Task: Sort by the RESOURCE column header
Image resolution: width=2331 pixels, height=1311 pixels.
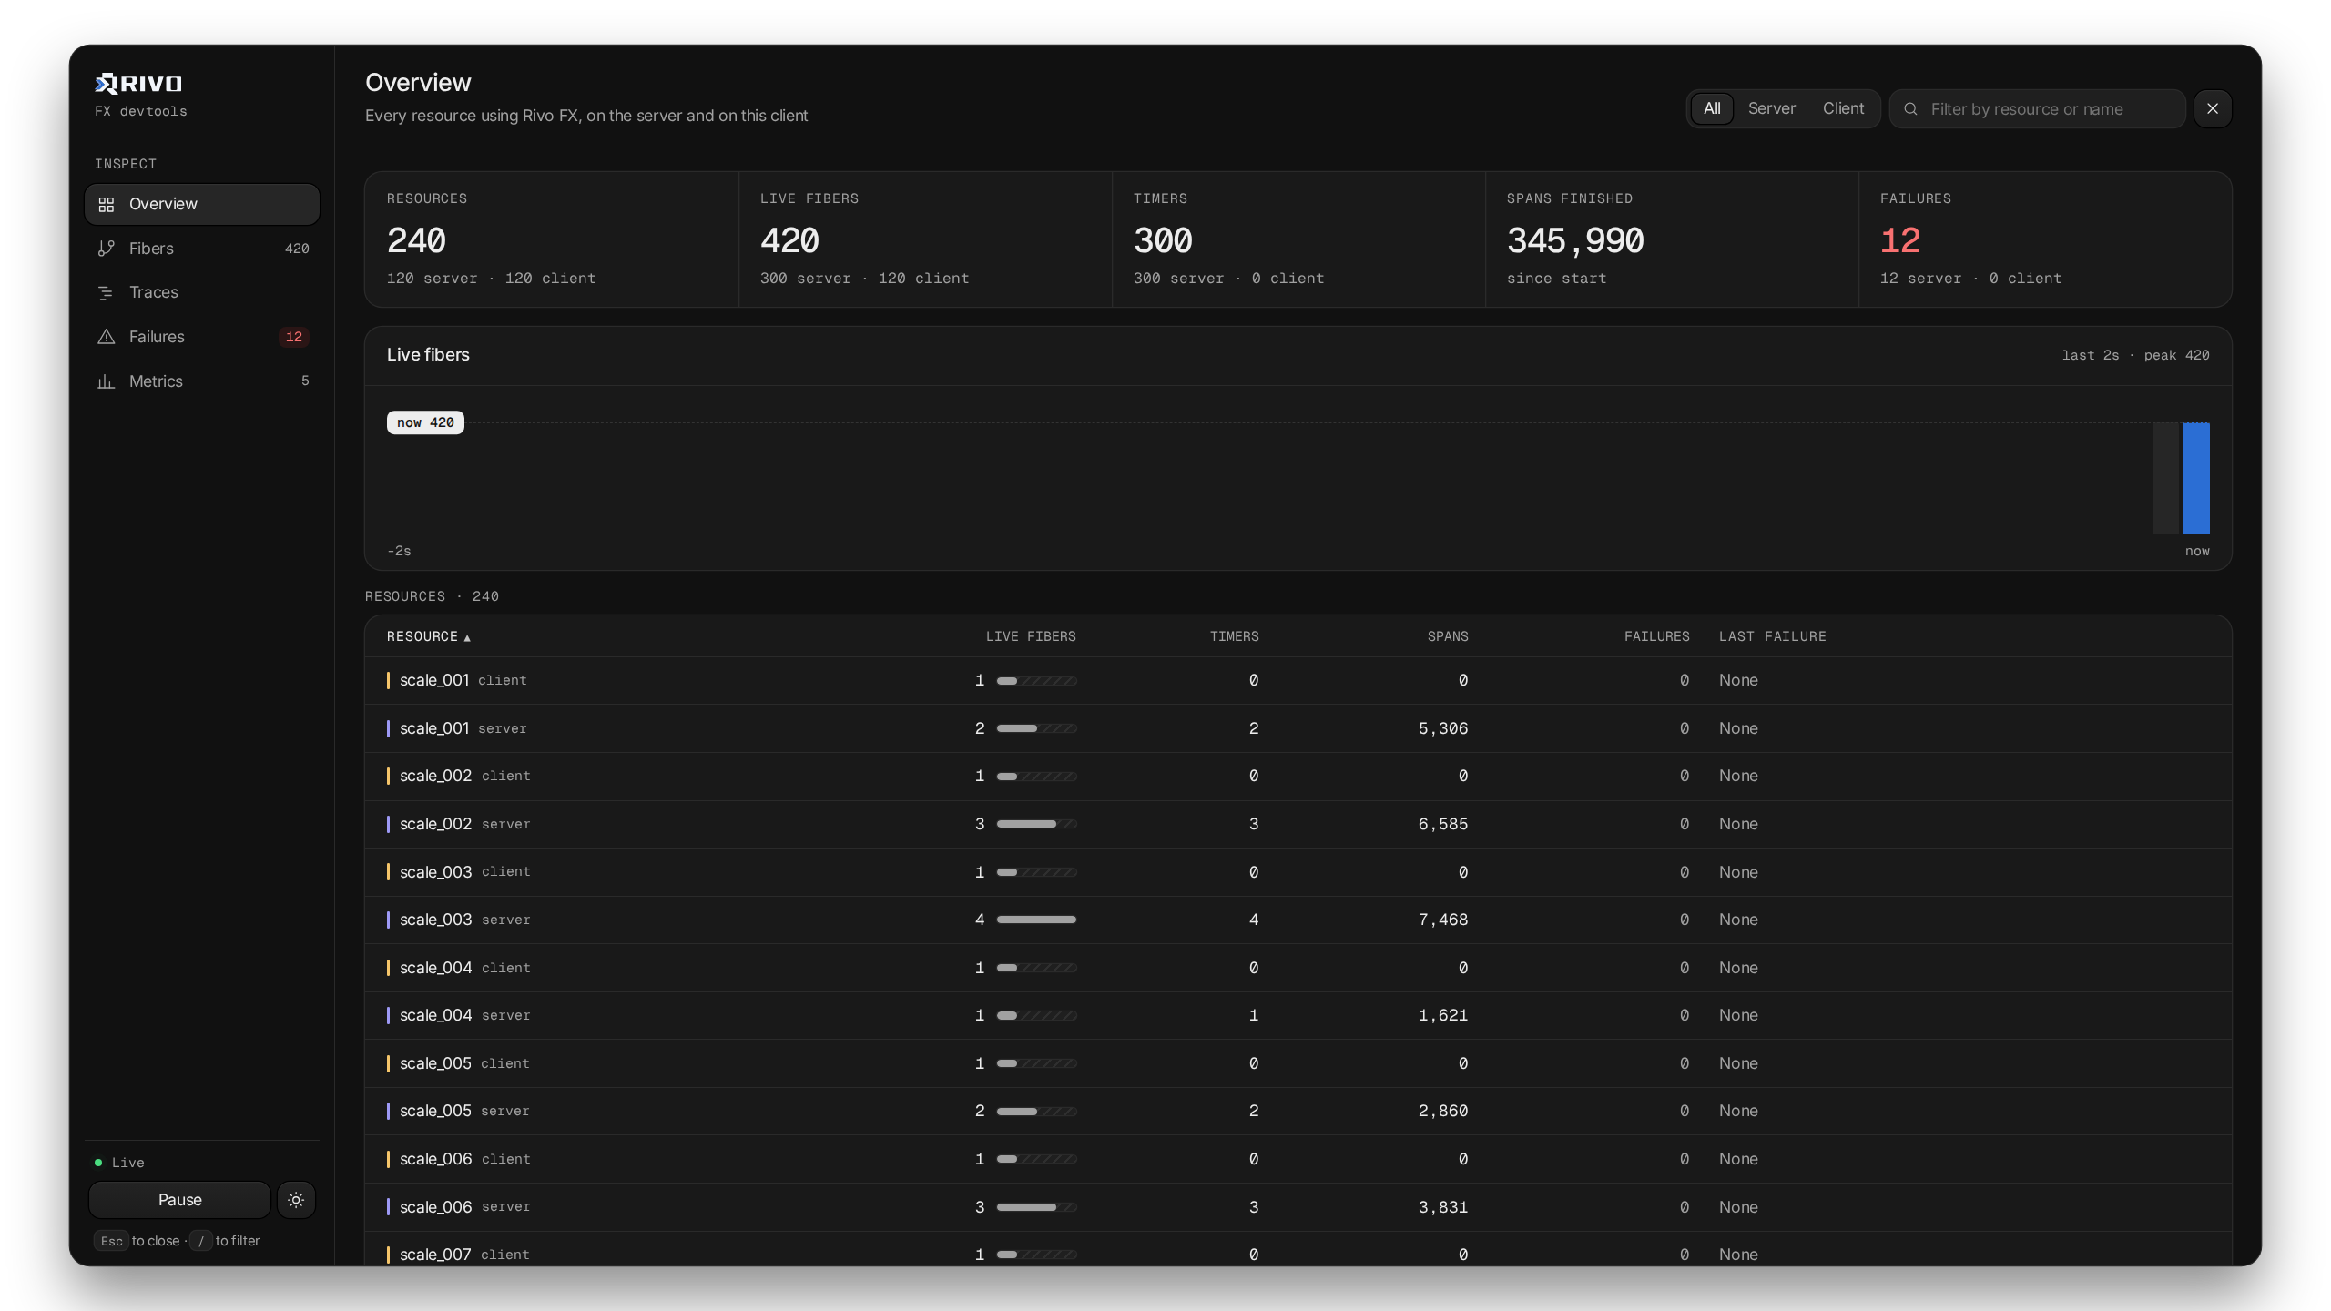Action: [428, 636]
